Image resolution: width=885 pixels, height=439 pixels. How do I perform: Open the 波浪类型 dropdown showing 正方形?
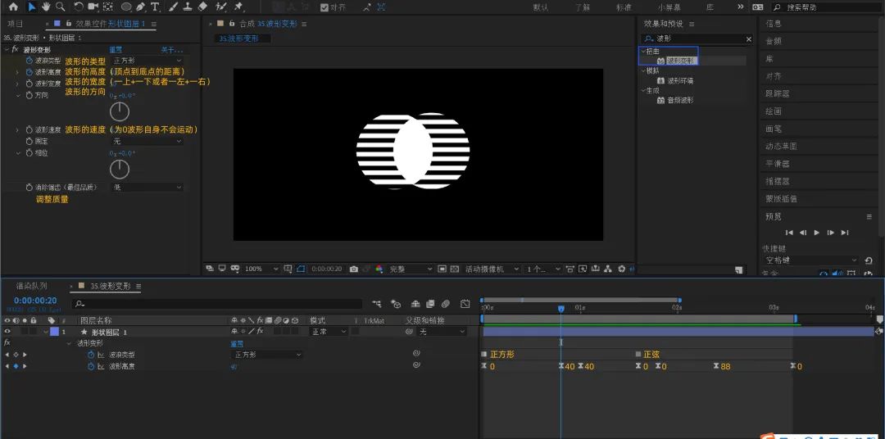[147, 61]
